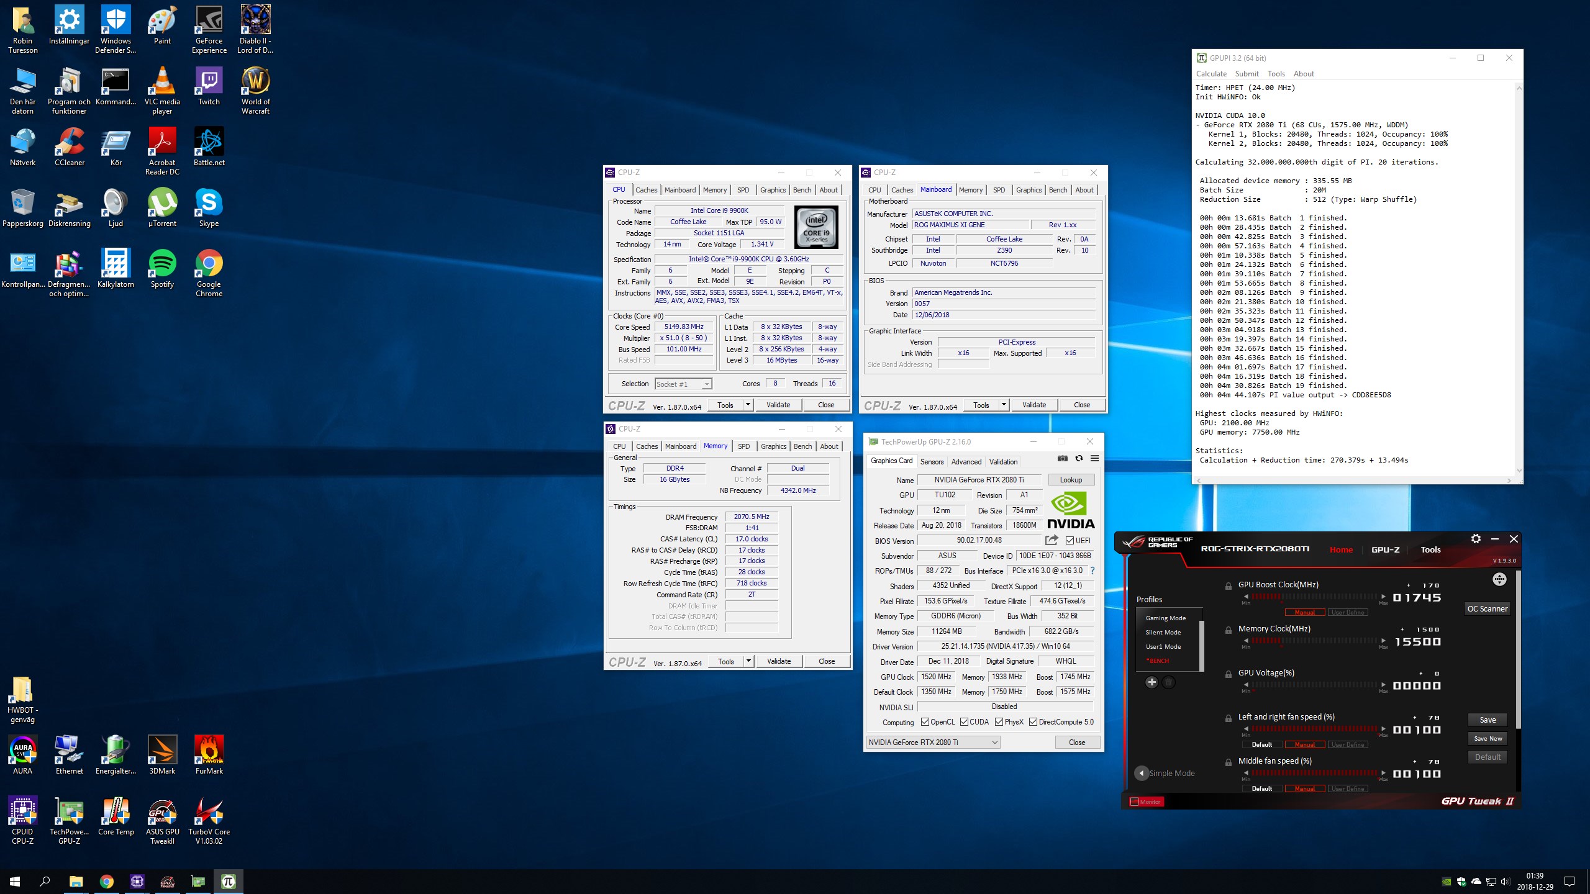Click Save New in GPU Tweak II

tap(1488, 738)
